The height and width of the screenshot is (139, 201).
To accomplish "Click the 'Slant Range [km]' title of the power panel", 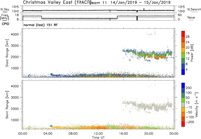I will pyautogui.click(x=7, y=53).
